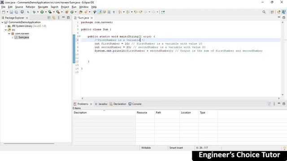Collapse the com.naveen package node

[9, 34]
